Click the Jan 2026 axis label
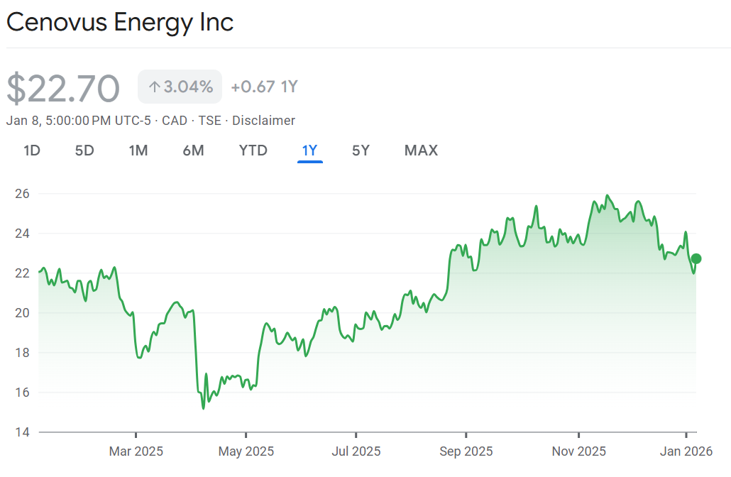This screenshot has width=731, height=477. pos(686,451)
